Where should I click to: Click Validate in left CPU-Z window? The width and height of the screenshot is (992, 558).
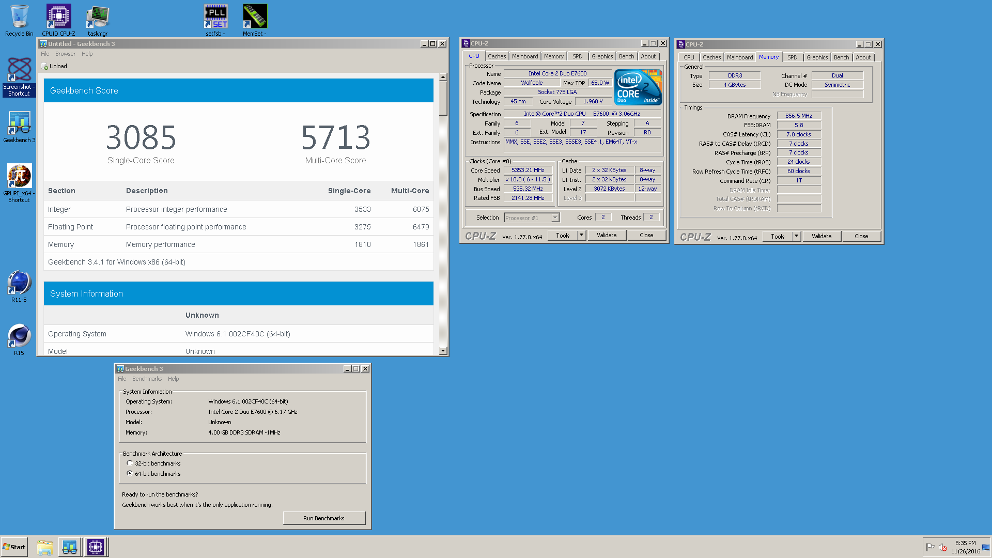click(x=607, y=235)
